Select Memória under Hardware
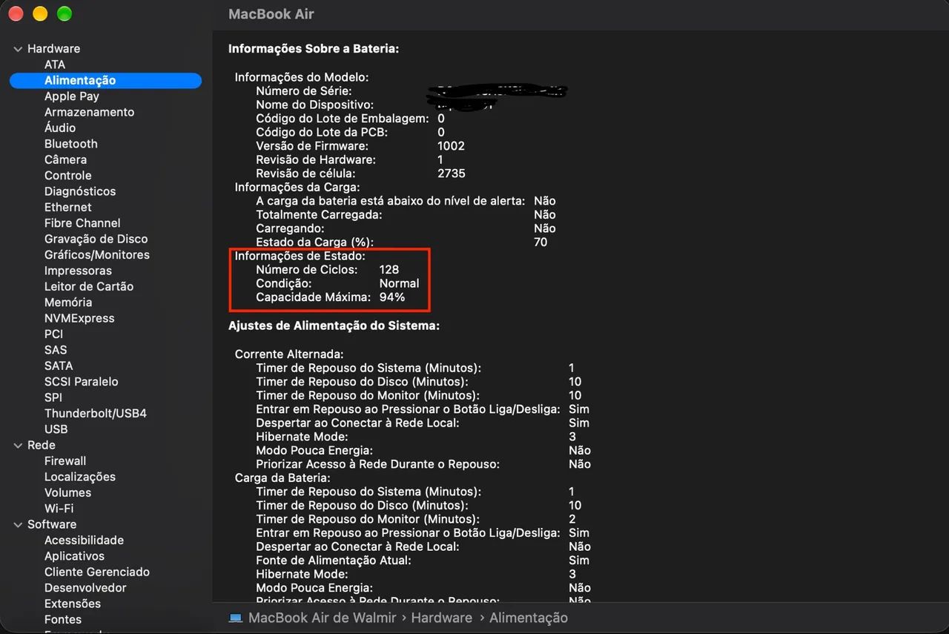 (x=68, y=303)
